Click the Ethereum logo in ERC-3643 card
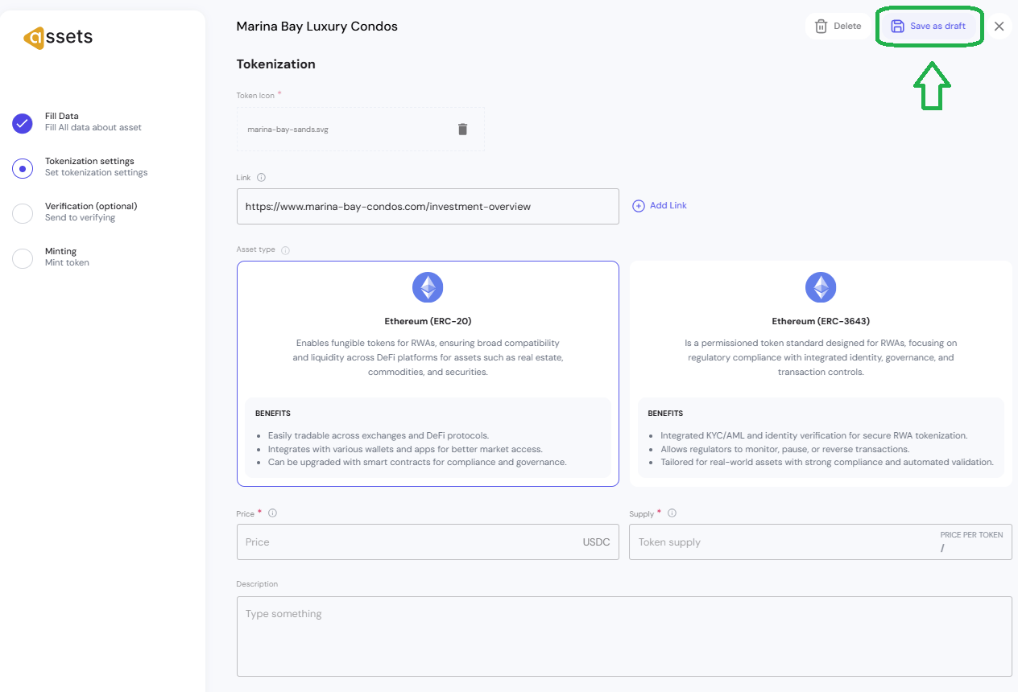The width and height of the screenshot is (1018, 692). coord(820,287)
